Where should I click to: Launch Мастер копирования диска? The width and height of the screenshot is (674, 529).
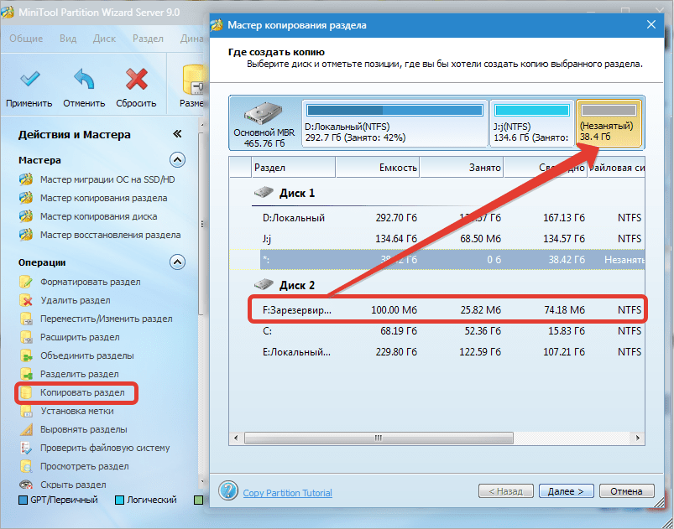coord(98,216)
